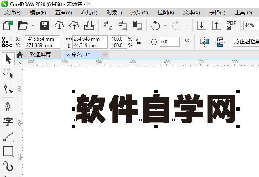This screenshot has width=259, height=177.
Task: Click the Import arrow-down icon
Action: (x=202, y=26)
